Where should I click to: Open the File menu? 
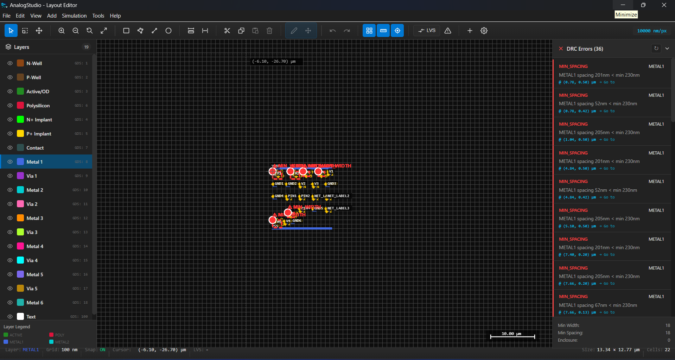coord(6,16)
